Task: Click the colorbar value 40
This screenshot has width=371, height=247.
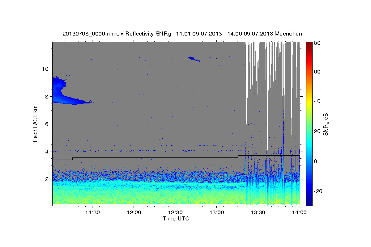Action: 317,101
